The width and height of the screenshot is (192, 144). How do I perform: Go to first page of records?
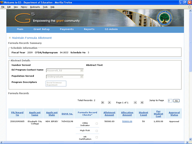[x=103, y=102]
